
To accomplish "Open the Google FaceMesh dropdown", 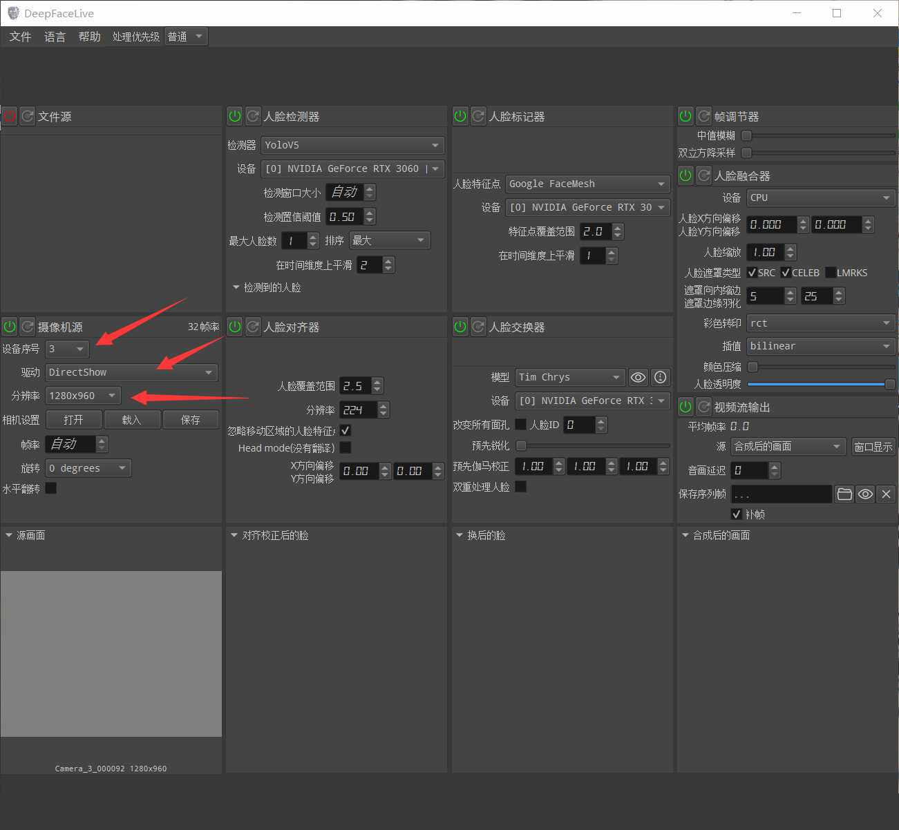I will pyautogui.click(x=587, y=184).
